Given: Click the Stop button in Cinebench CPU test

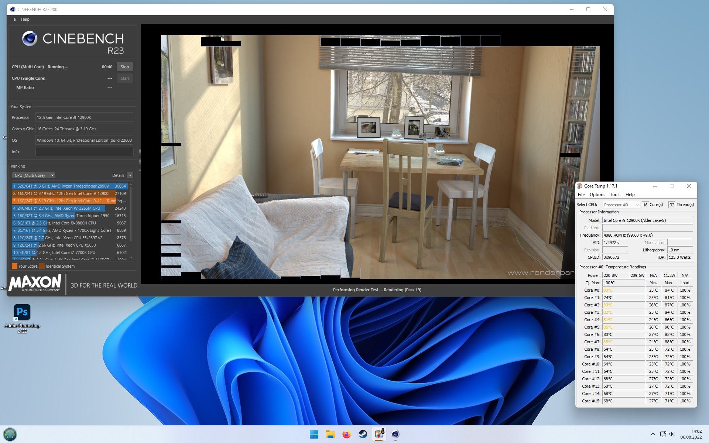Looking at the screenshot, I should click(x=124, y=66).
